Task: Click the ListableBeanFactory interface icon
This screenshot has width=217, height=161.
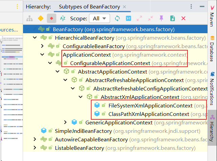Action: point(44,147)
